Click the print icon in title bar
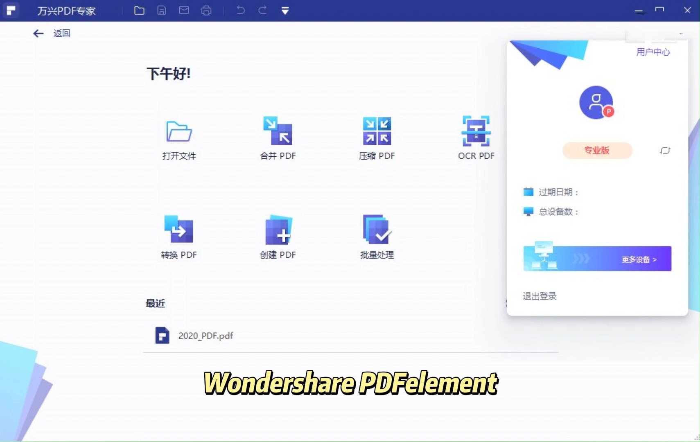Screen dimensions: 700x442 pyautogui.click(x=206, y=10)
